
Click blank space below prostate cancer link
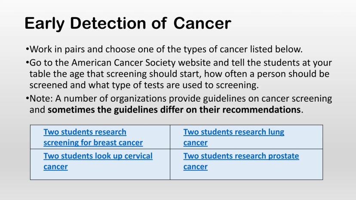click(245, 173)
